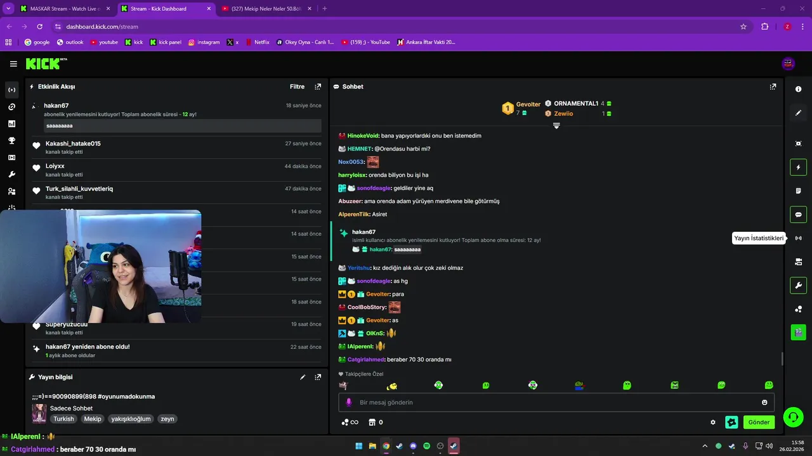Toggle the notes widget in right toolbar
This screenshot has height=456, width=812.
[x=798, y=191]
